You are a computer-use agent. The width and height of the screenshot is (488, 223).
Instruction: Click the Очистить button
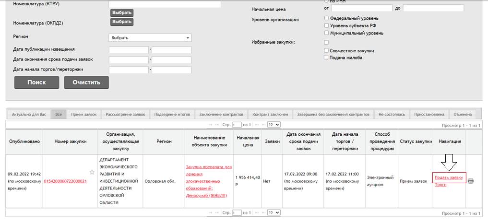click(x=86, y=82)
